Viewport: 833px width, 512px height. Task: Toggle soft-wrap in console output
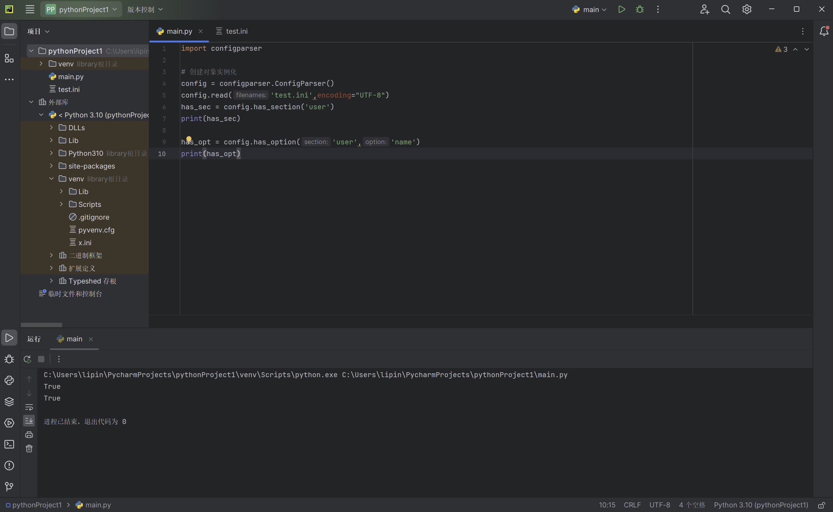(x=29, y=407)
